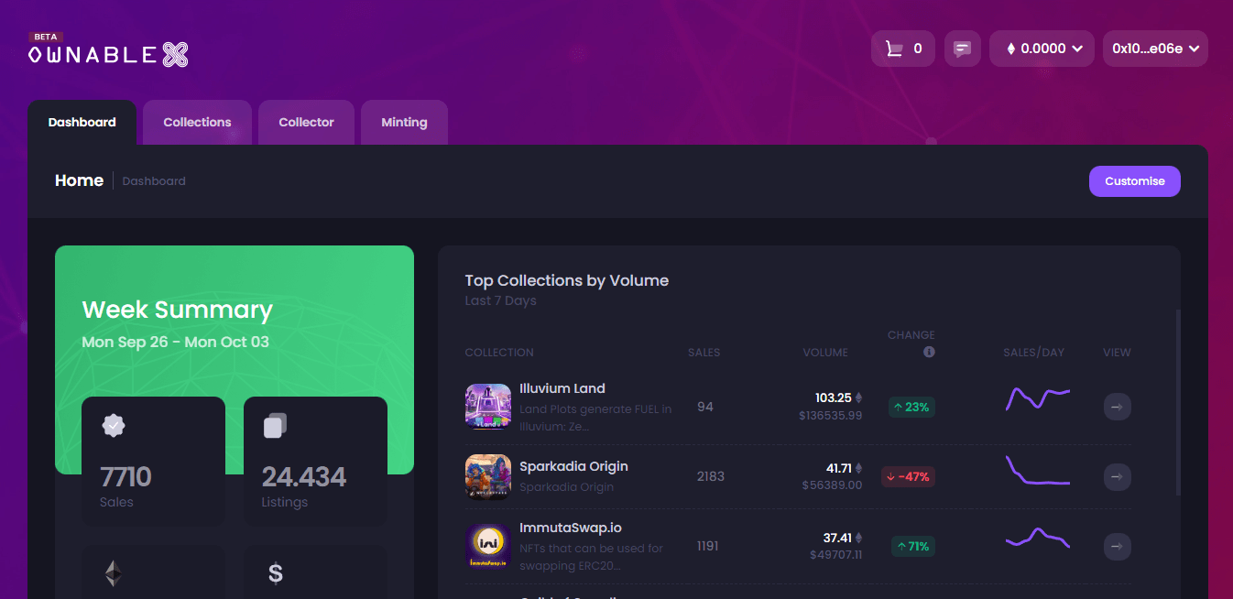Click the Top Collections list scrollbar
The image size is (1233, 599).
click(1178, 403)
